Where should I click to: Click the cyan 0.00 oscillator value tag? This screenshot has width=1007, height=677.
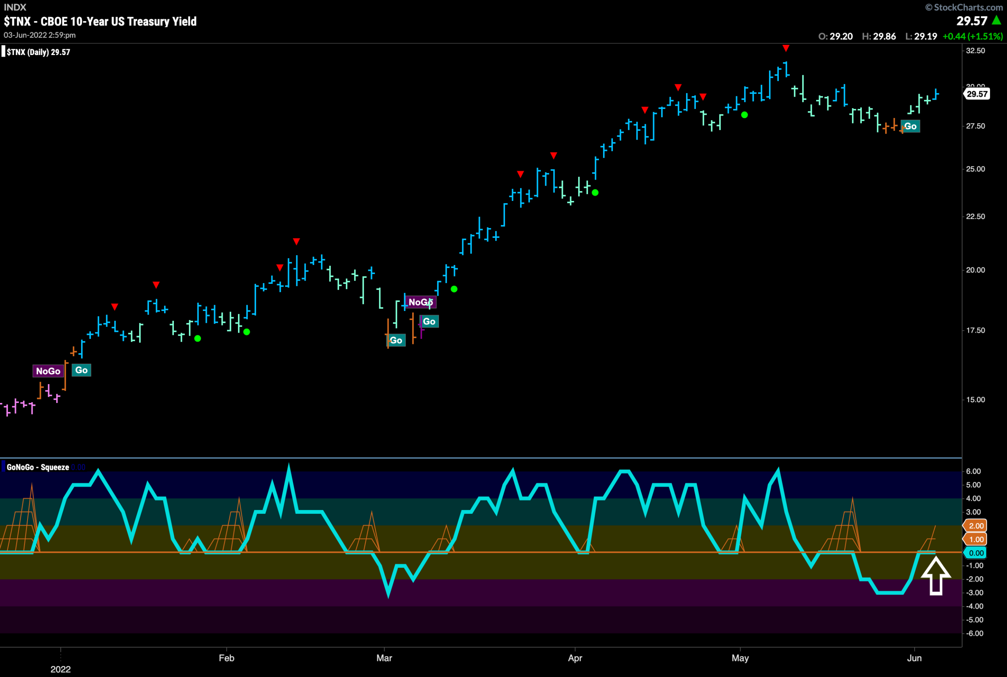click(975, 553)
